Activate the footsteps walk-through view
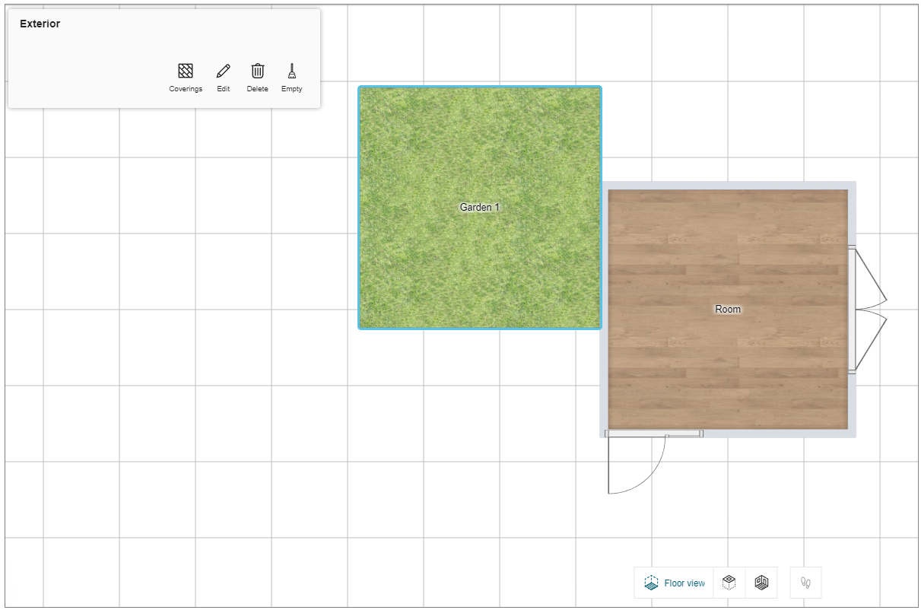This screenshot has height=610, width=921. pos(805,583)
